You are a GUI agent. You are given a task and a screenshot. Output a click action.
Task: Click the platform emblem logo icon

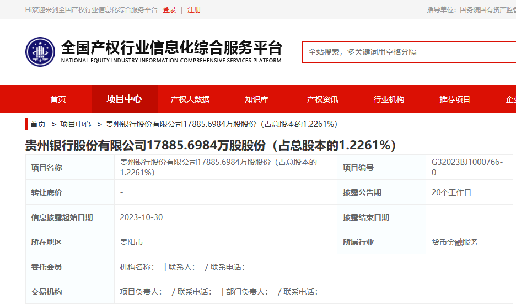(40, 52)
